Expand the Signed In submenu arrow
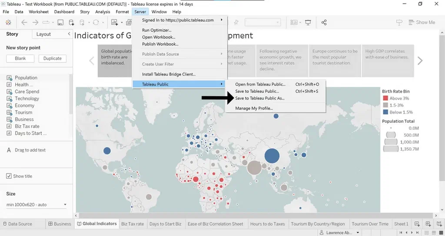Screen dimensions: 445x236 [x=222, y=20]
